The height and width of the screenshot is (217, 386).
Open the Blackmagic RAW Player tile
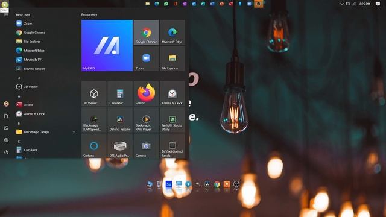tap(146, 120)
